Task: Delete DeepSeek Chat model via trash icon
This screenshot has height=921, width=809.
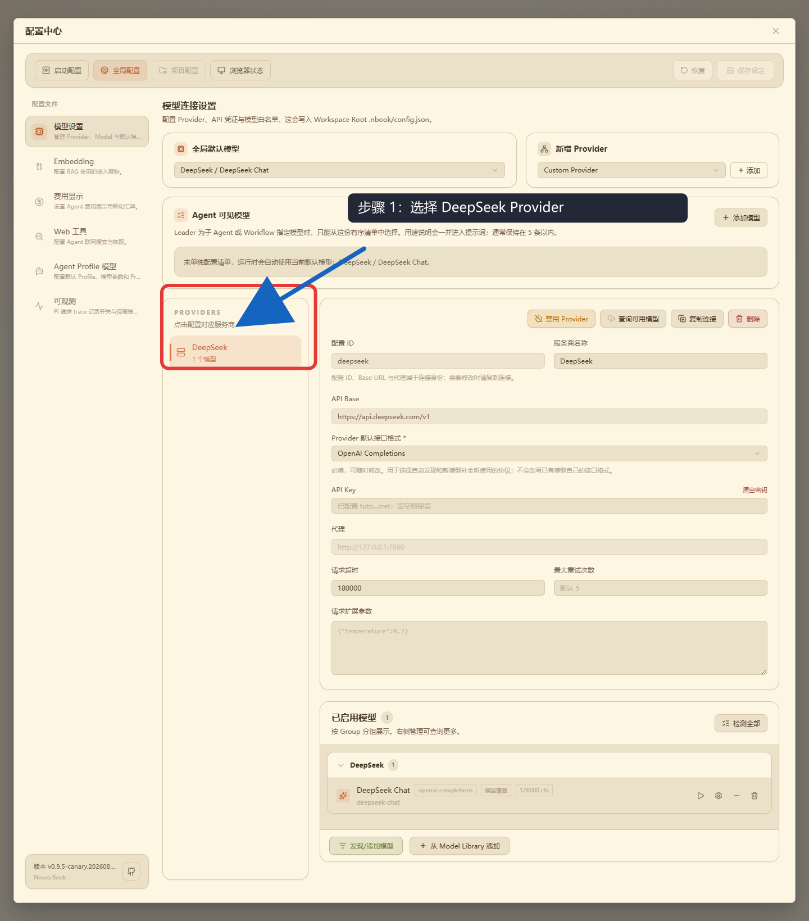Action: coord(755,796)
